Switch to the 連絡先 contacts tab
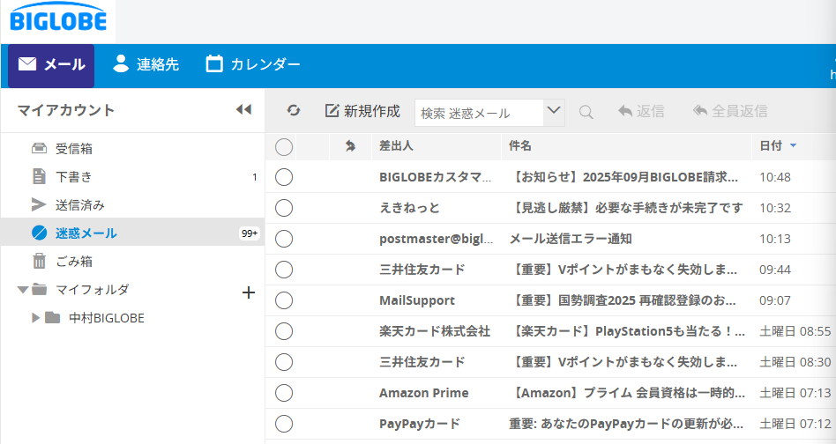 (x=146, y=64)
